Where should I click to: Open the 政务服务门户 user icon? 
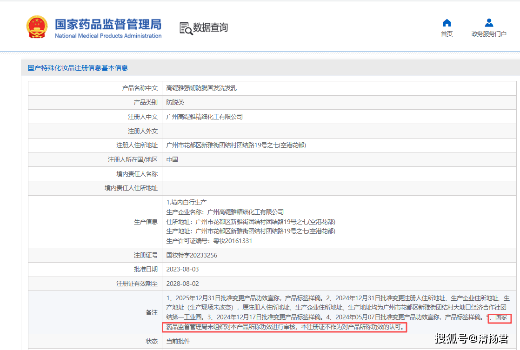pyautogui.click(x=489, y=22)
